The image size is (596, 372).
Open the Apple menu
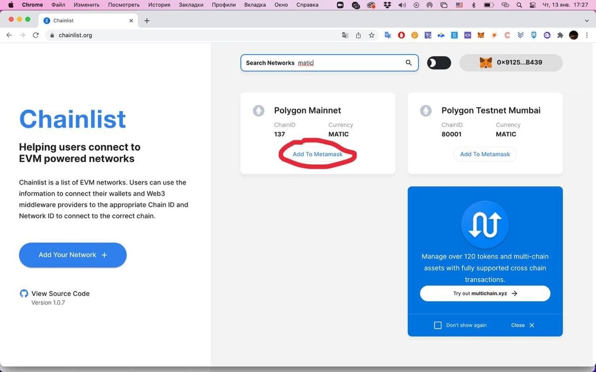tap(10, 5)
